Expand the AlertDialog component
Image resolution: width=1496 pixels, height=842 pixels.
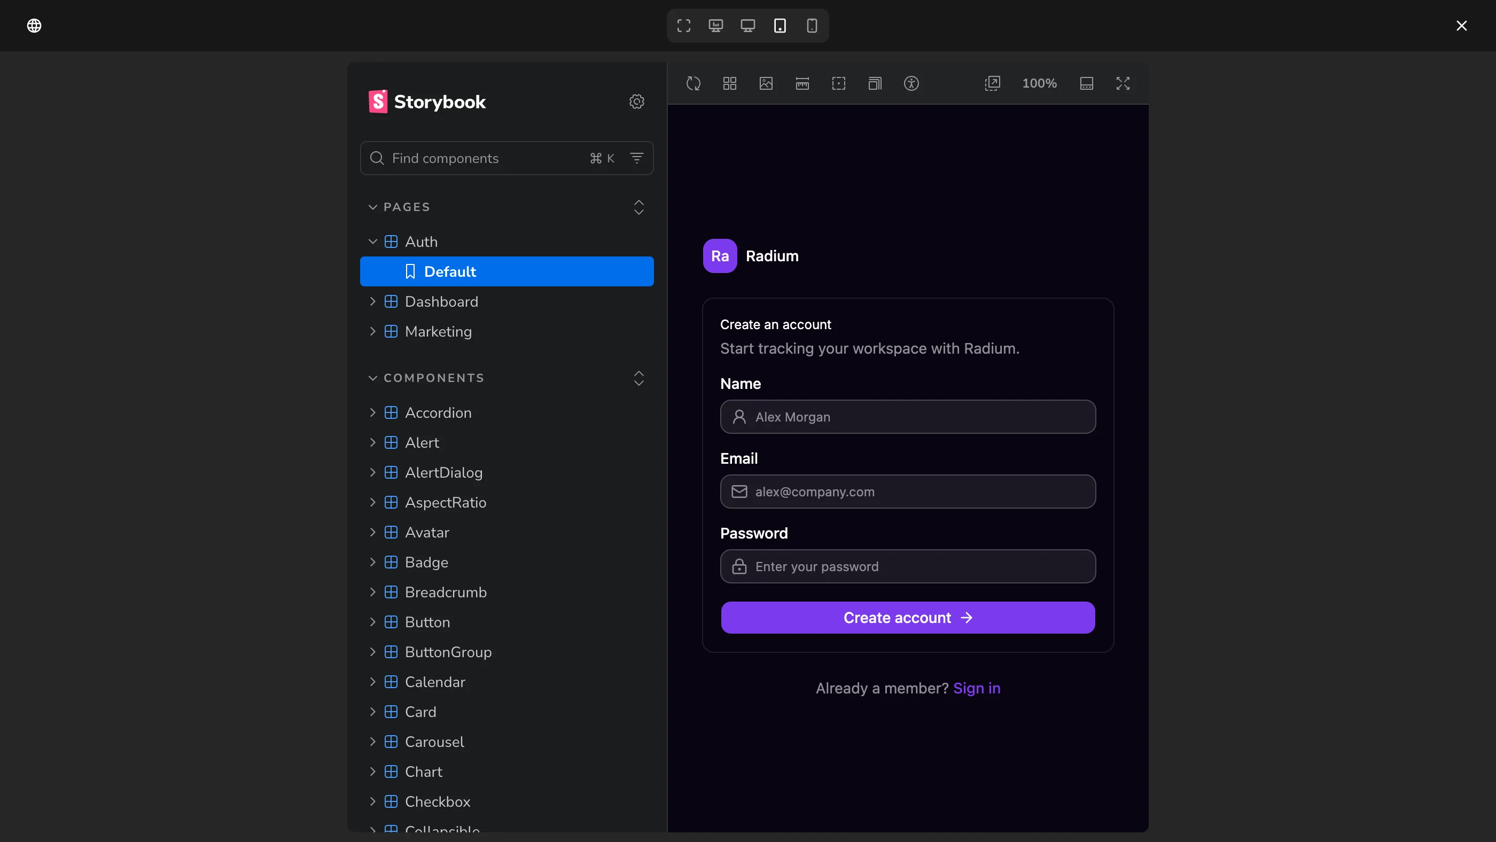pyautogui.click(x=507, y=473)
